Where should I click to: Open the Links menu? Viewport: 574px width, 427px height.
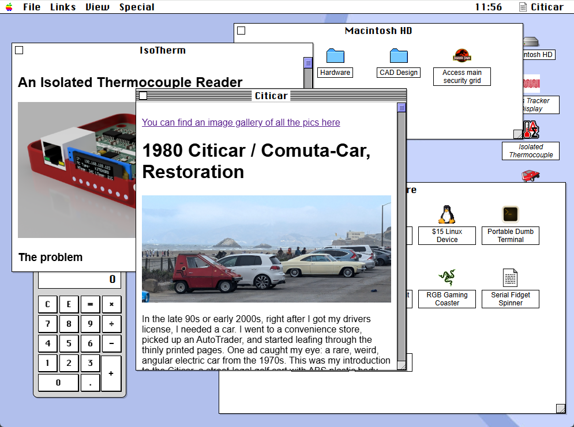click(63, 7)
